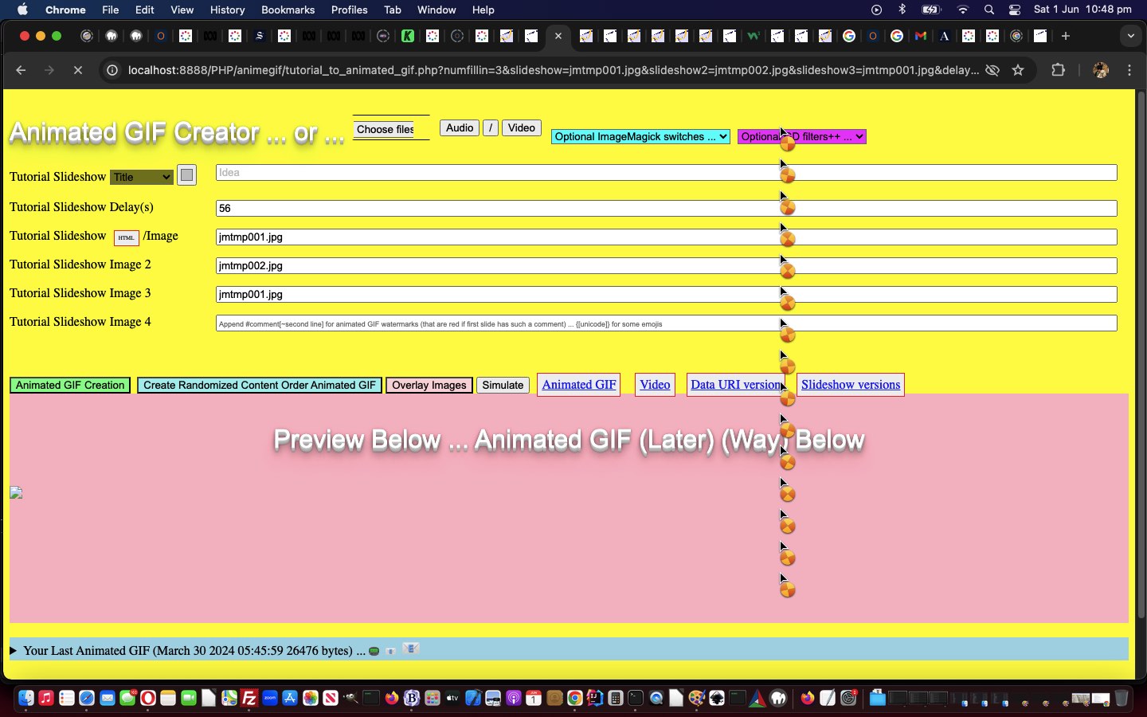Click the Bluetooth icon in the menu bar
This screenshot has height=717, width=1147.
click(902, 10)
